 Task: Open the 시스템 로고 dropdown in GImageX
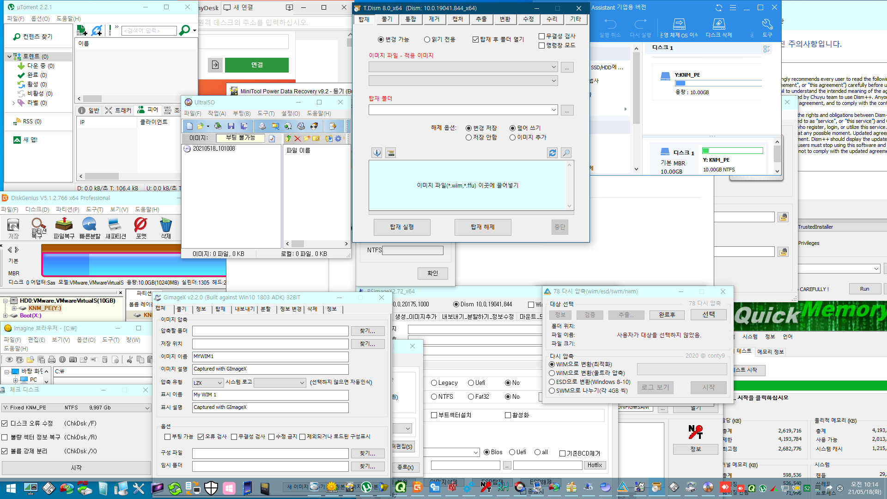279,383
